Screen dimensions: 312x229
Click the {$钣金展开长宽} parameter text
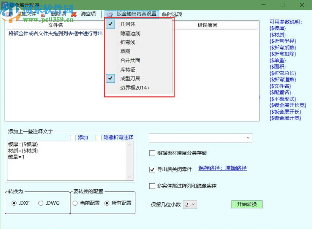click(288, 105)
